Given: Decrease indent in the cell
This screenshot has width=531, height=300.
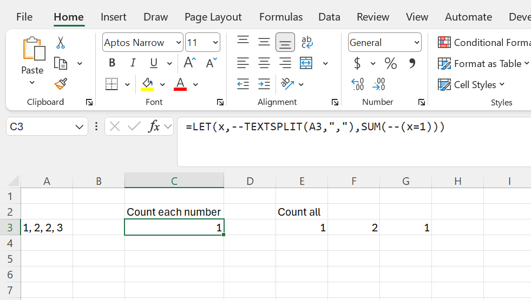Looking at the screenshot, I should click(243, 84).
